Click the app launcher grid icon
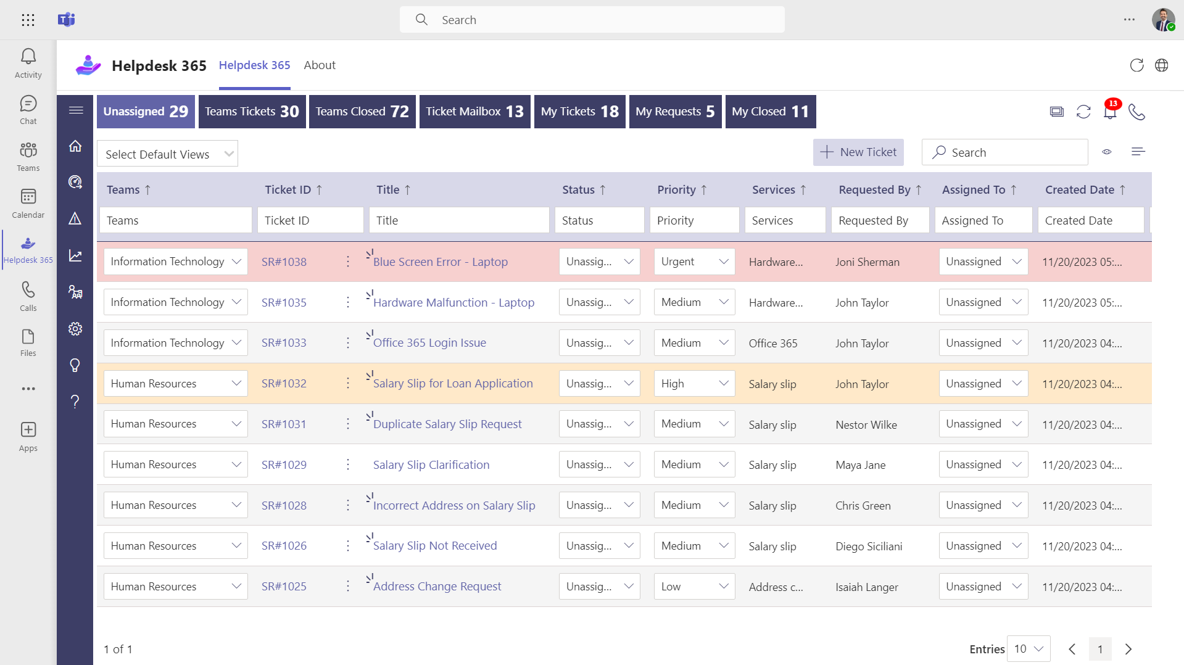This screenshot has height=665, width=1184. (x=28, y=20)
